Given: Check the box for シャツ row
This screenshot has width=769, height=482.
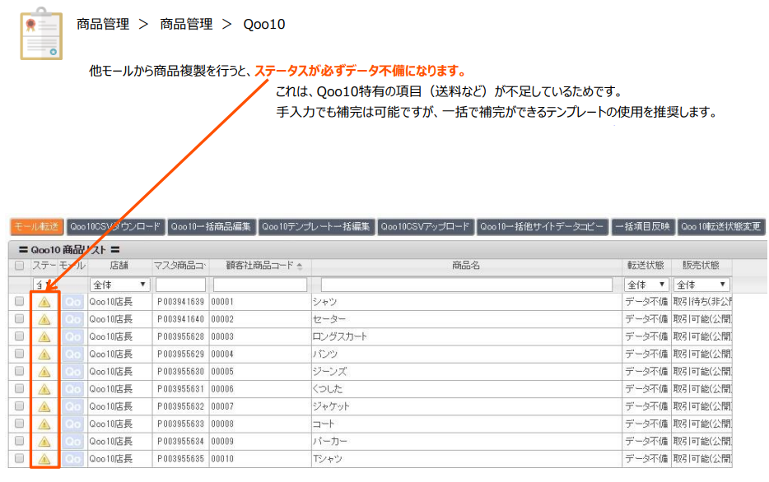Looking at the screenshot, I should tap(19, 301).
